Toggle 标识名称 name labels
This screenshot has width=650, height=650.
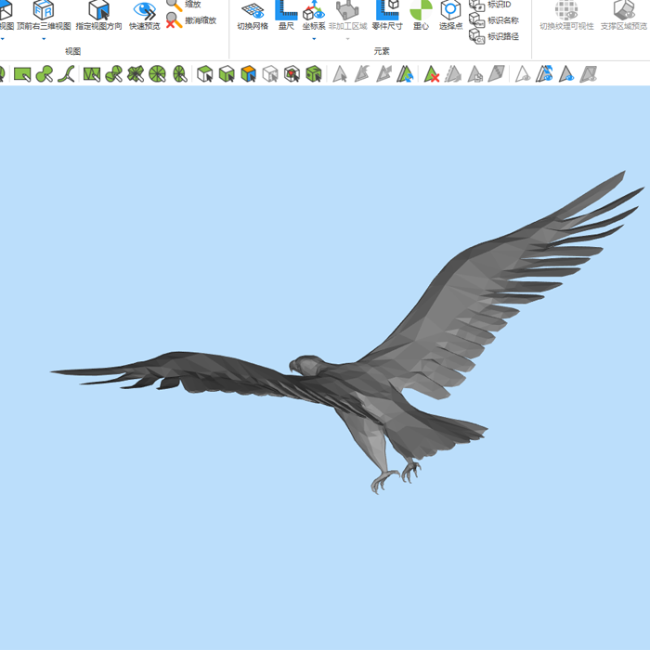[x=494, y=20]
